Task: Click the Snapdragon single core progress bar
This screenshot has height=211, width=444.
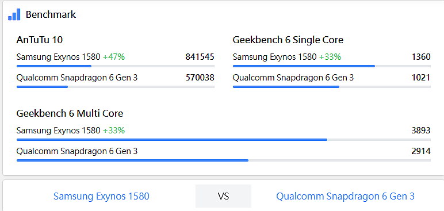Action: [332, 87]
